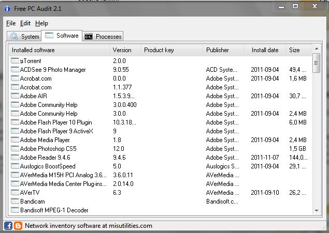The height and width of the screenshot is (233, 329).
Task: Click the Blogger icon in status bar
Action: [18, 226]
